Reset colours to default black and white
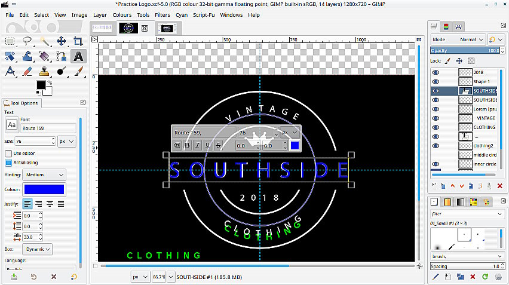 [38, 93]
